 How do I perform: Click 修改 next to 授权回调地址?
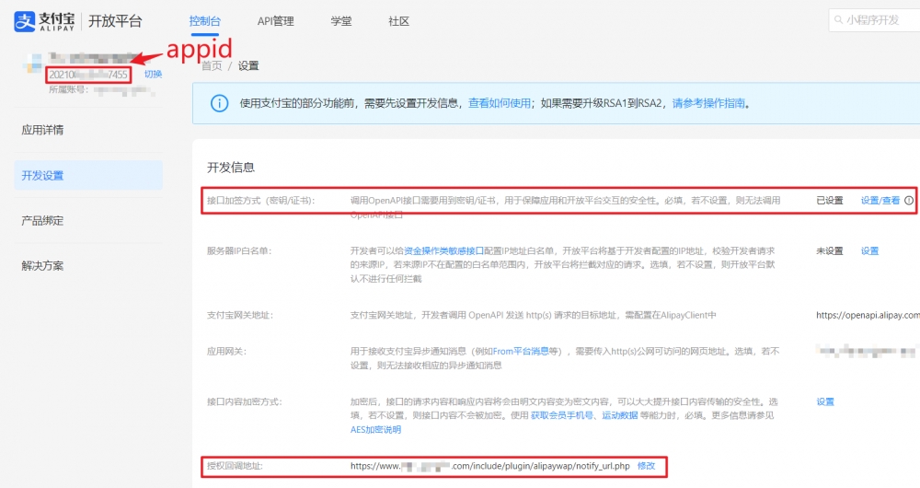(x=647, y=466)
